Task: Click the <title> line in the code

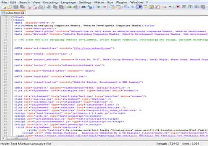Action: click(x=84, y=26)
